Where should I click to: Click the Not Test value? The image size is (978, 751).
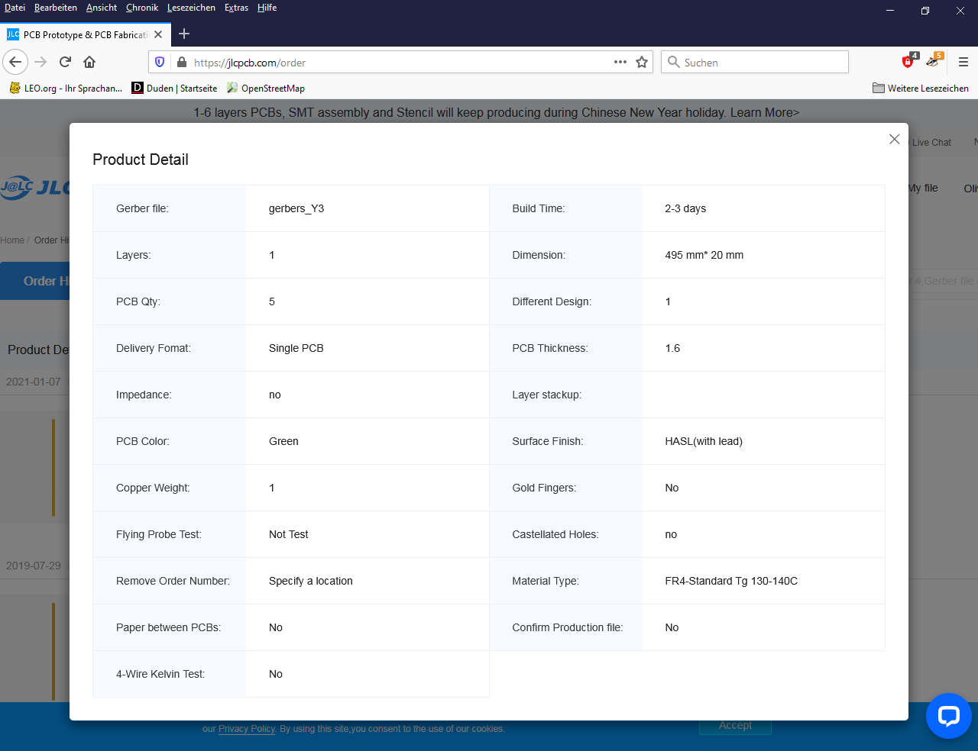coord(289,534)
